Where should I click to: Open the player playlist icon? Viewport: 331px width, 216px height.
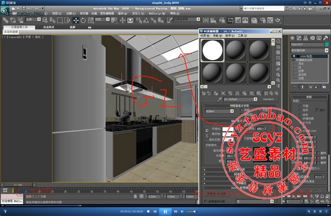coord(326,211)
